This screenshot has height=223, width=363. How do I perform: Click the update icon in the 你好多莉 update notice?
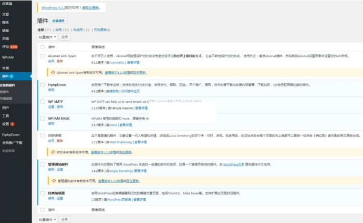point(53,152)
